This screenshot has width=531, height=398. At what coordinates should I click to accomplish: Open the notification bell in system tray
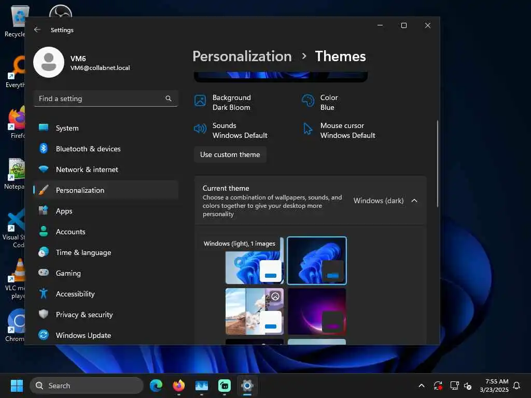tap(516, 386)
